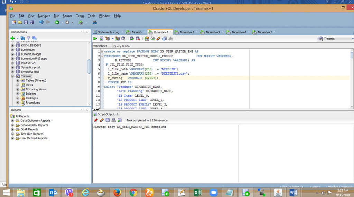Open a SQL Worksheet from main toolbar icon
This screenshot has height=197, width=354.
point(81,22)
